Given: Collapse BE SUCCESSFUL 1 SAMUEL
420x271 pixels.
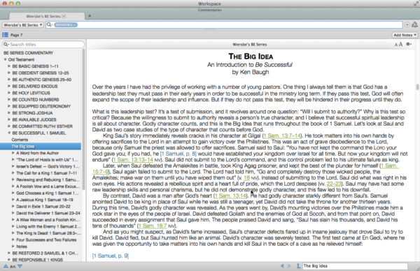Looking at the screenshot, I should 9,133.
